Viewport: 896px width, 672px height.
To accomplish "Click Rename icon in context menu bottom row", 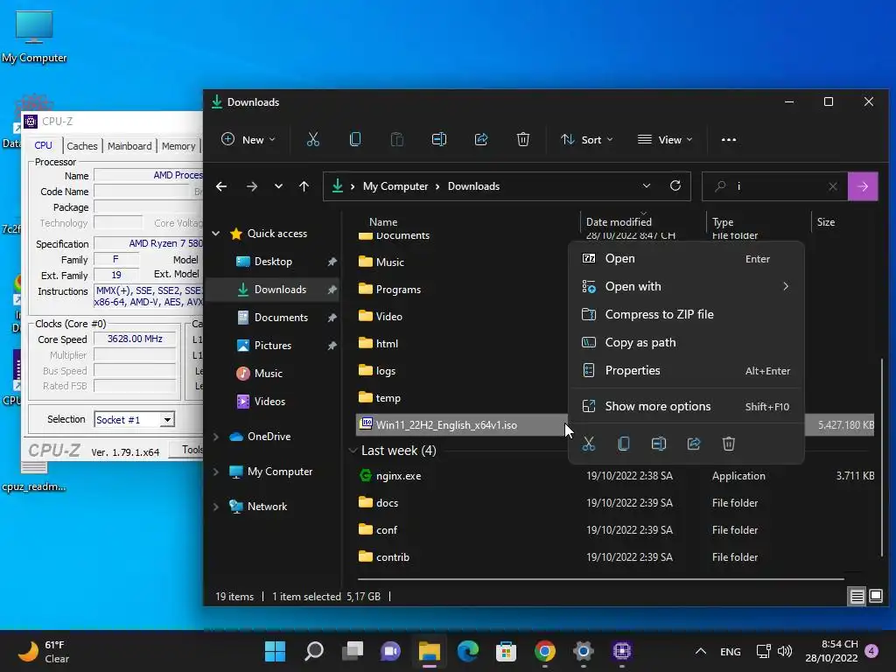I will (659, 444).
